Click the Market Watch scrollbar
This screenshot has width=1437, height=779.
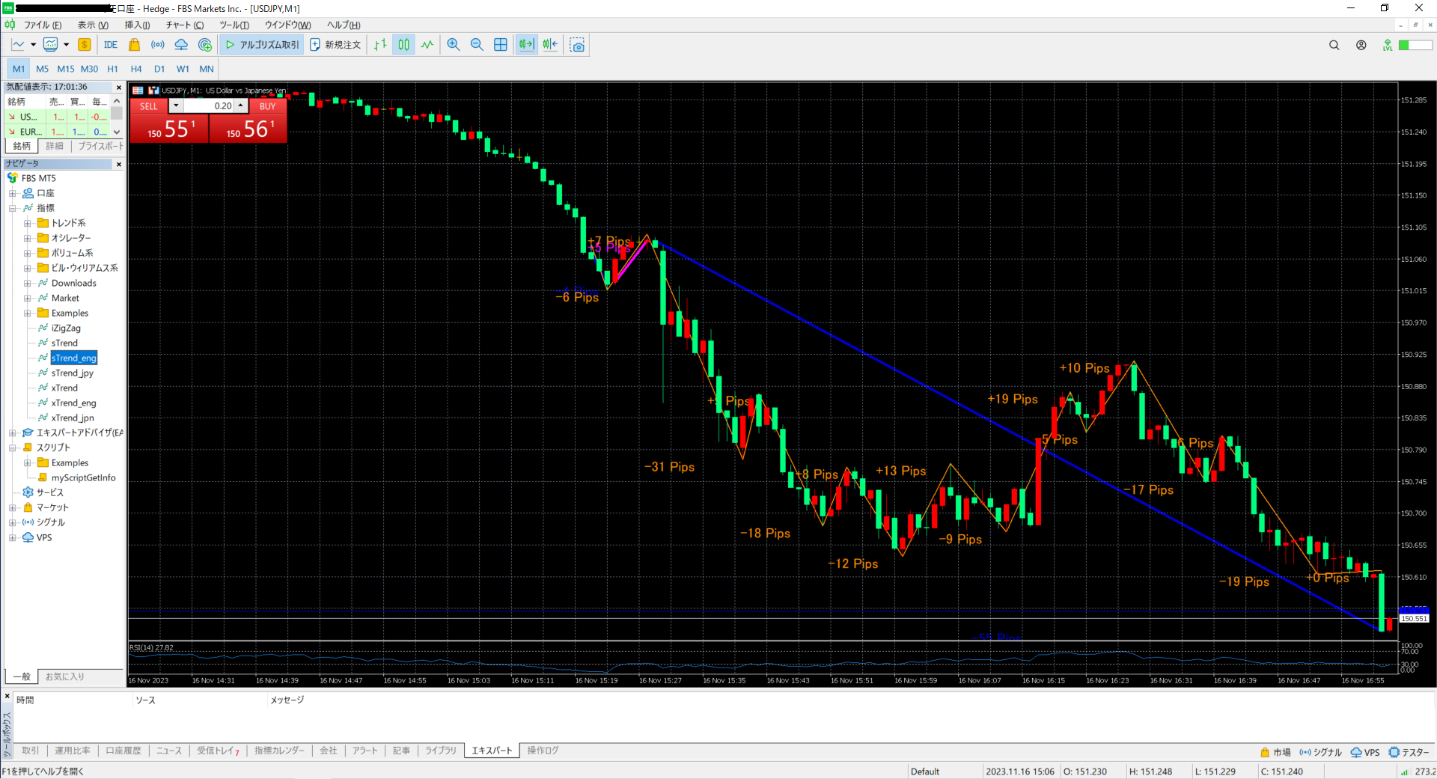(117, 116)
